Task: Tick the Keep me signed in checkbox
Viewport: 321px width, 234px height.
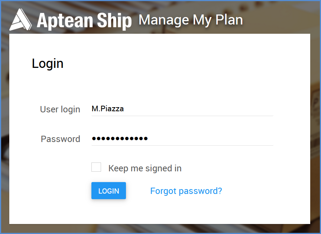Action: coord(96,167)
